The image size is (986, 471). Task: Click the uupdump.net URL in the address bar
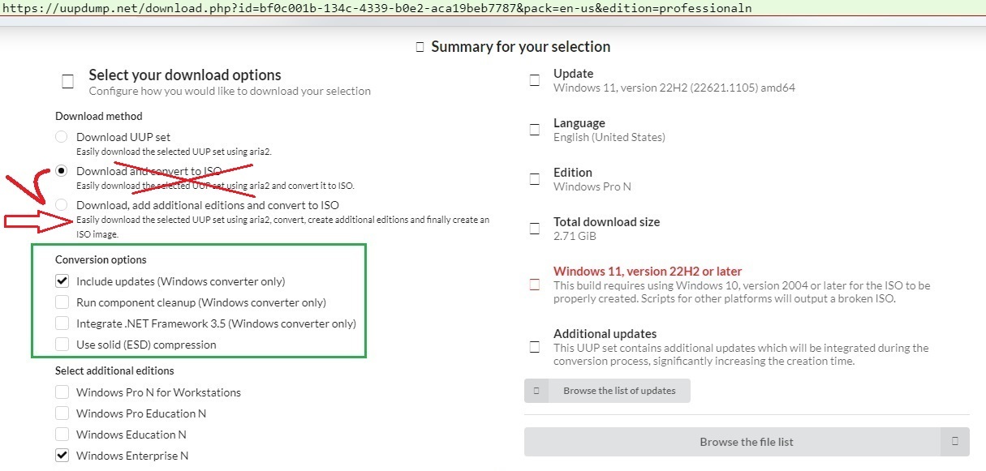pos(376,8)
